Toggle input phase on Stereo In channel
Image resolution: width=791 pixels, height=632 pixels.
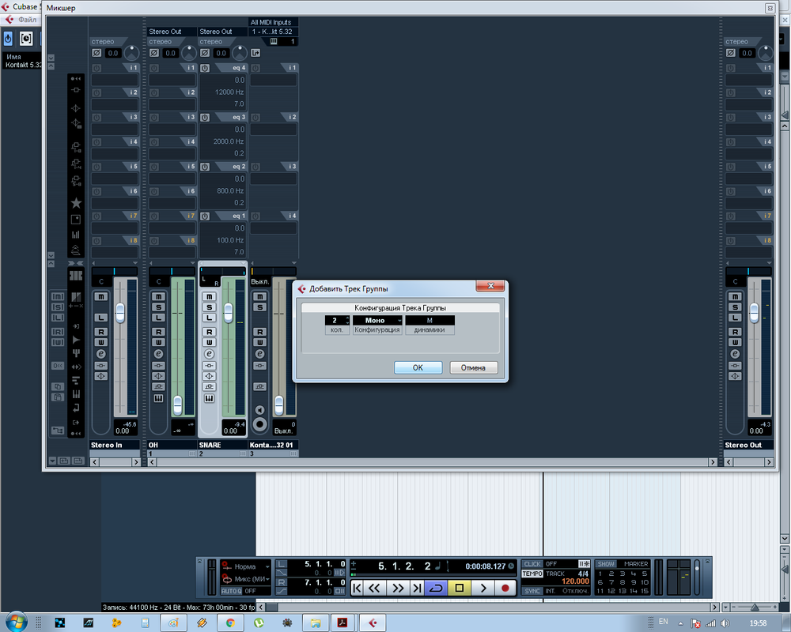[97, 53]
